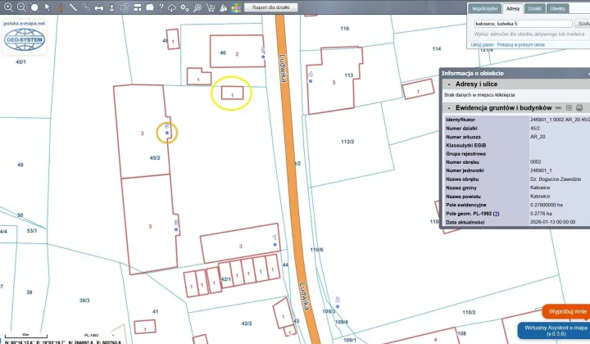Switch to the Działki tab
This screenshot has height=344, width=590.
point(535,8)
